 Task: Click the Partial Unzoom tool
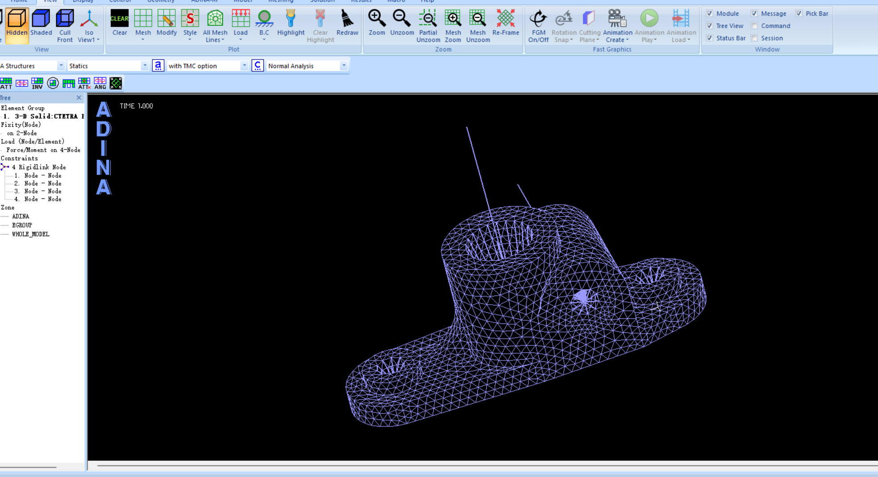428,25
